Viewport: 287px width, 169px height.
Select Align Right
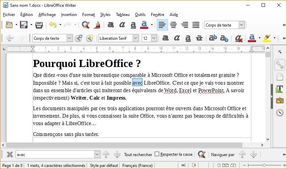click(x=185, y=25)
